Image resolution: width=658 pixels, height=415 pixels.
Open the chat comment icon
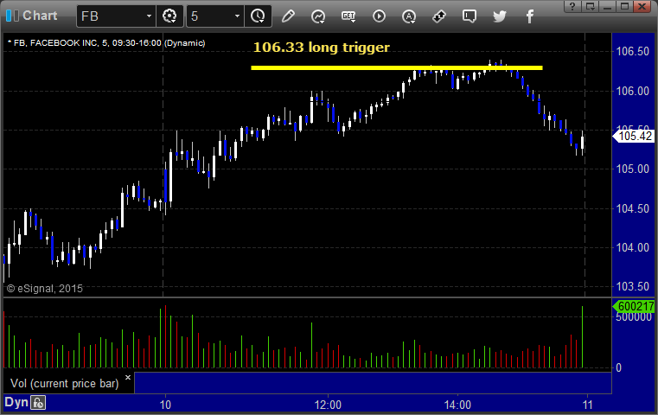click(470, 16)
